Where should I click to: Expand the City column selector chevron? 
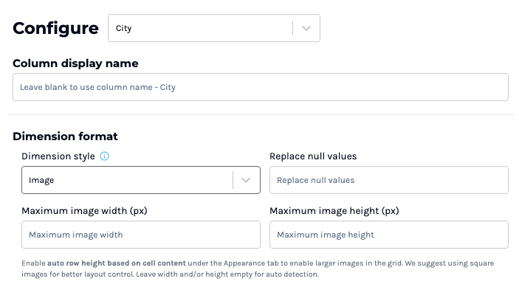306,28
